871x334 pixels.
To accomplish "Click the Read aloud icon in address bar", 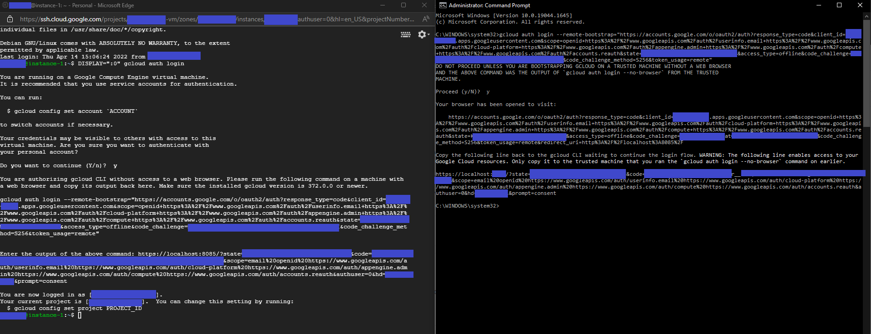I will point(425,19).
